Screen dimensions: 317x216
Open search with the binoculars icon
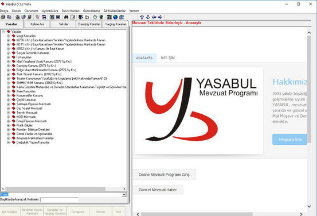coord(66,17)
